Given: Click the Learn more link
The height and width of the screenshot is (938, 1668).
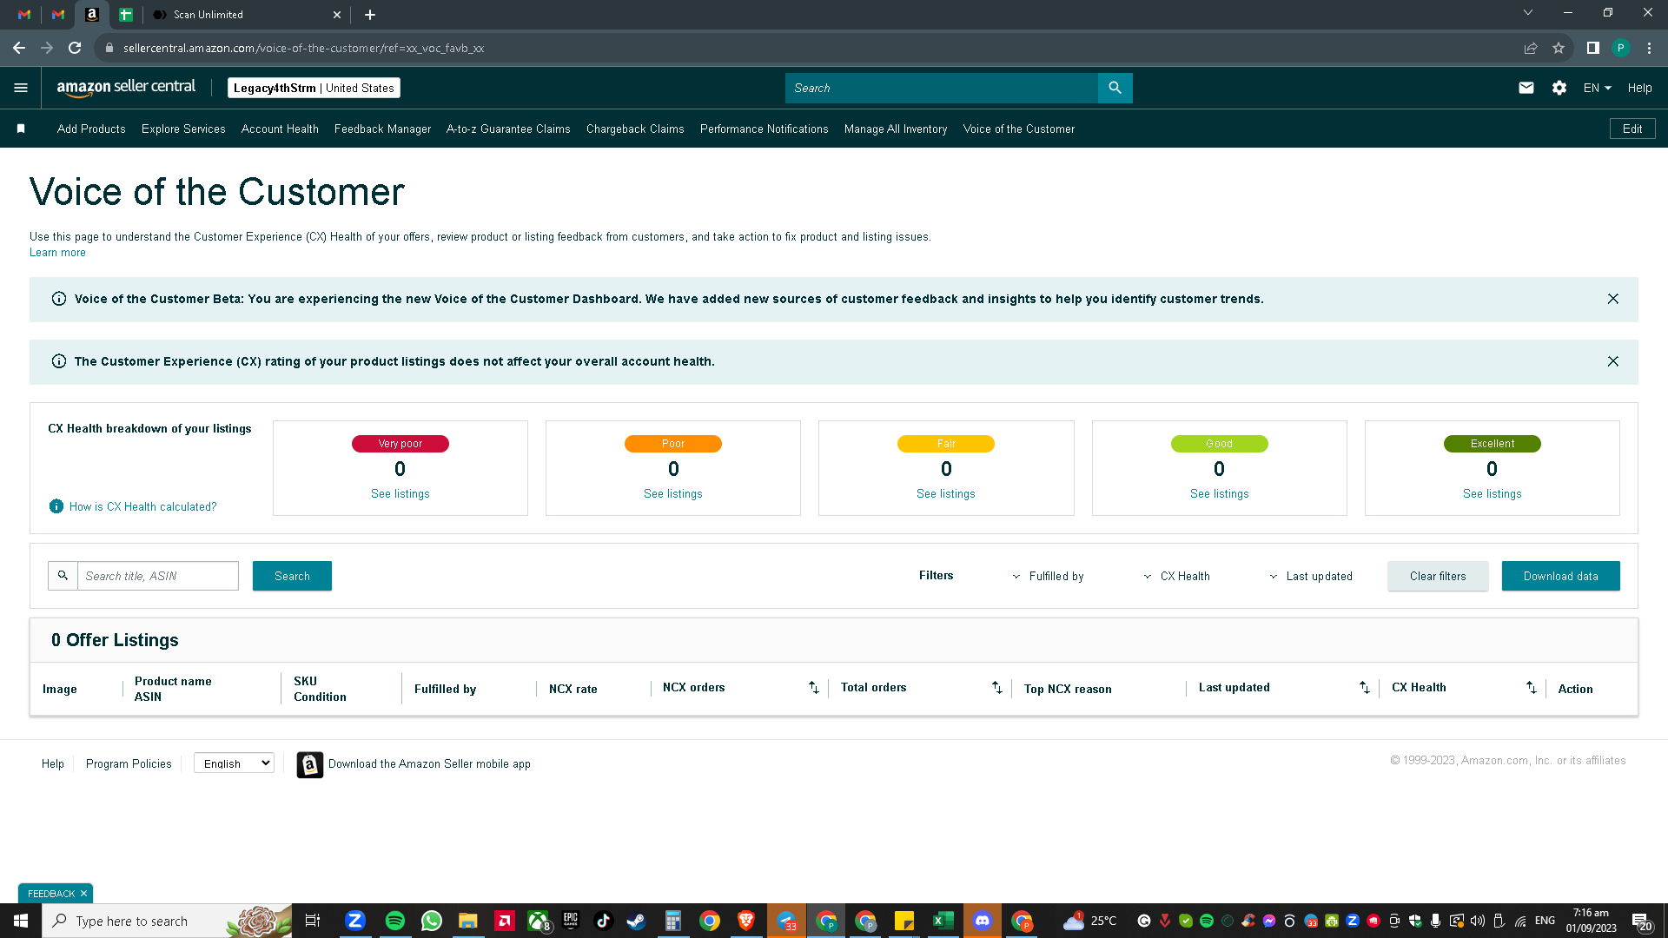Looking at the screenshot, I should [57, 253].
